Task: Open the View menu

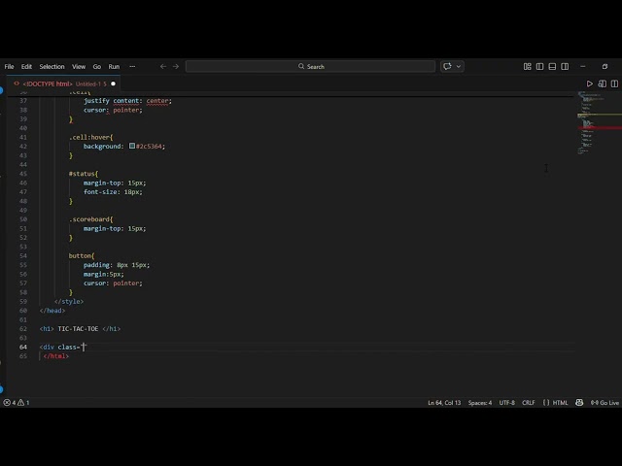Action: point(79,67)
